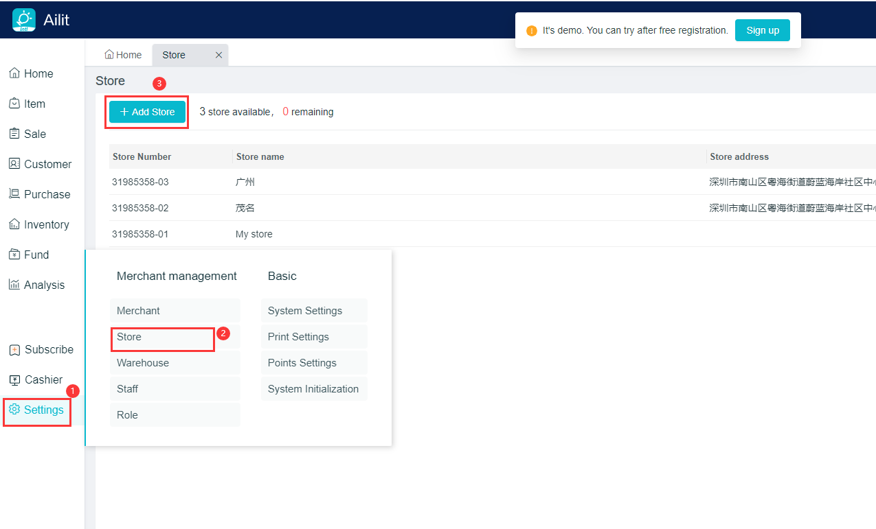Close the Store tab

(218, 55)
